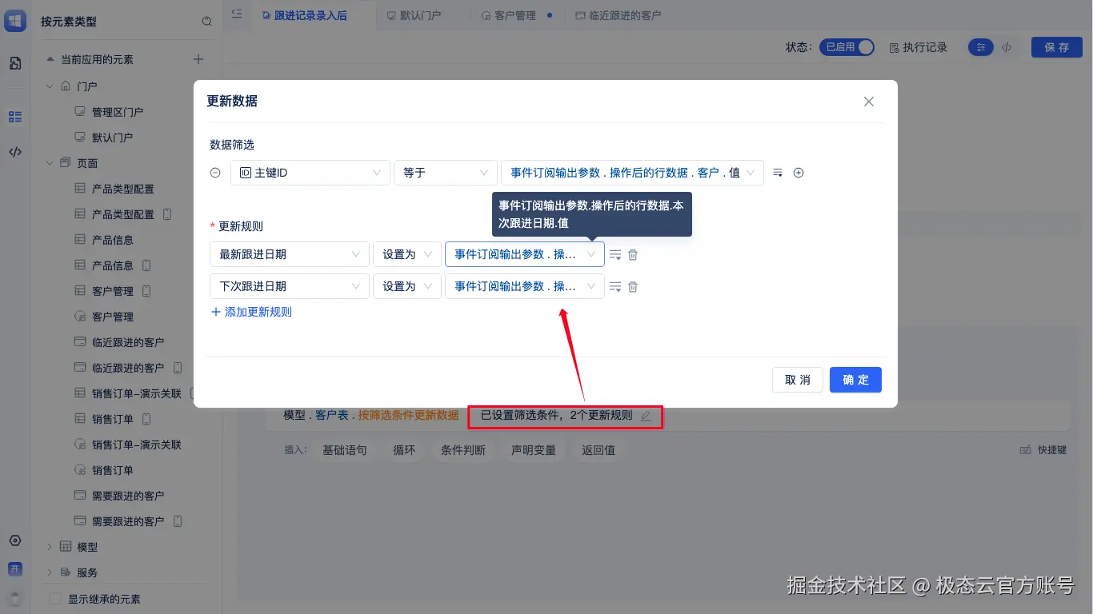Select the element list icon in left rail
The height and width of the screenshot is (614, 1093).
(15, 117)
